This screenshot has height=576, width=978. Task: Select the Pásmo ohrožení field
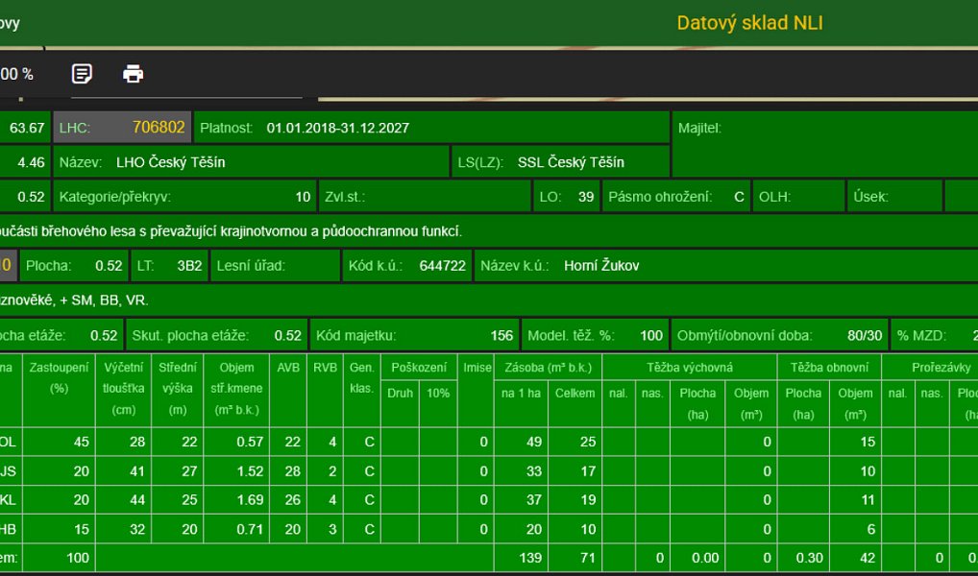click(676, 197)
